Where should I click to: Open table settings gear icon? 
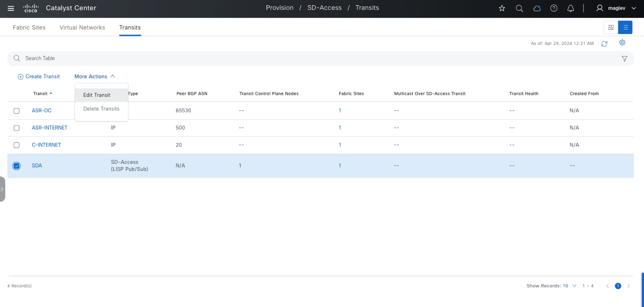click(x=622, y=42)
